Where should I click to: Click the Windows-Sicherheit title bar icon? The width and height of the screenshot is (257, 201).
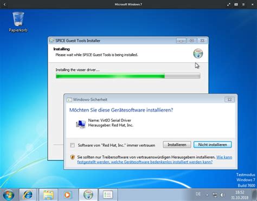(x=69, y=100)
